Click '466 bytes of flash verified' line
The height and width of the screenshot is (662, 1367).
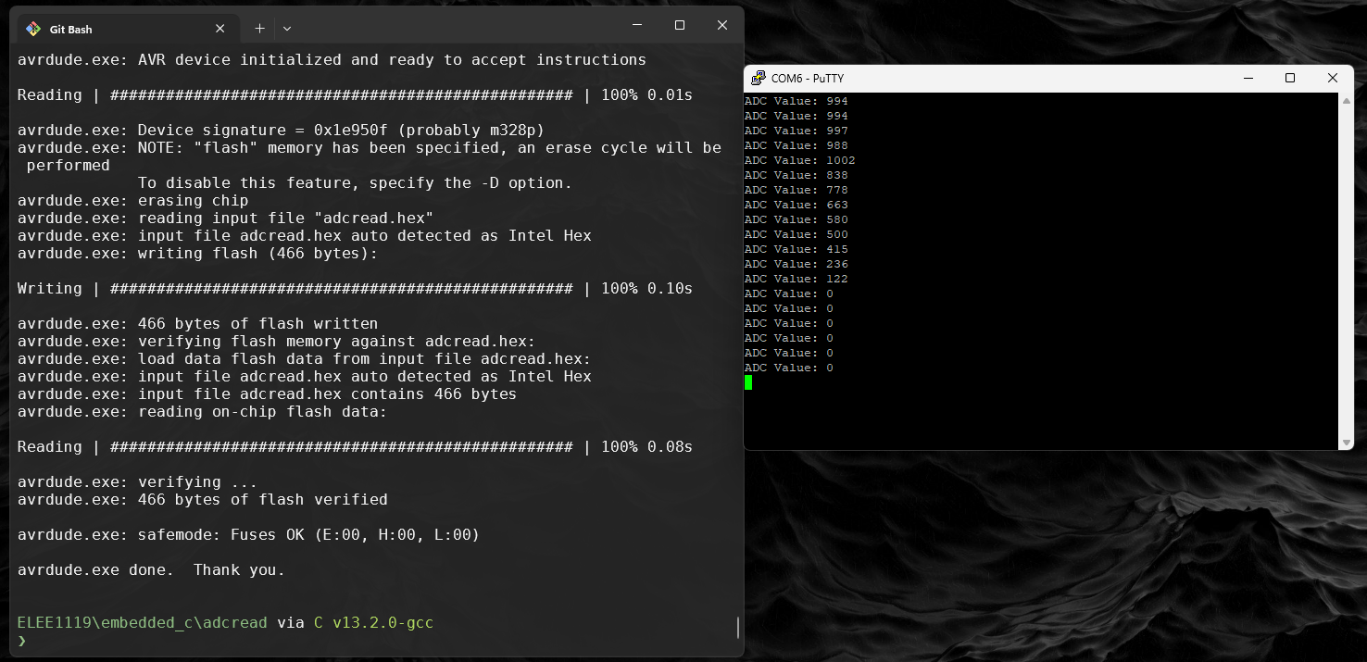(202, 499)
